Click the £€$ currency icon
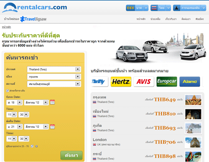 (x=130, y=8)
